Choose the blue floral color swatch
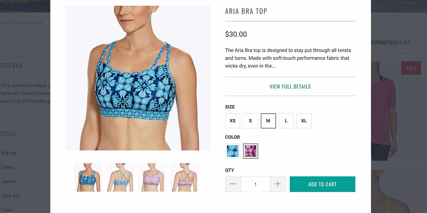 [x=233, y=151]
